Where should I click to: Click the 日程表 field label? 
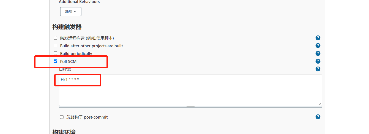point(65,69)
